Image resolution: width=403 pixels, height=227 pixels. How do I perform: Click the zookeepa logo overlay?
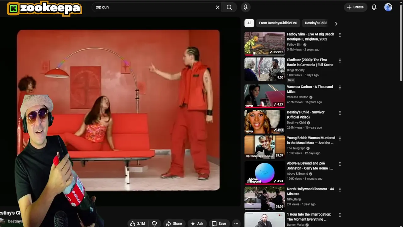(44, 8)
